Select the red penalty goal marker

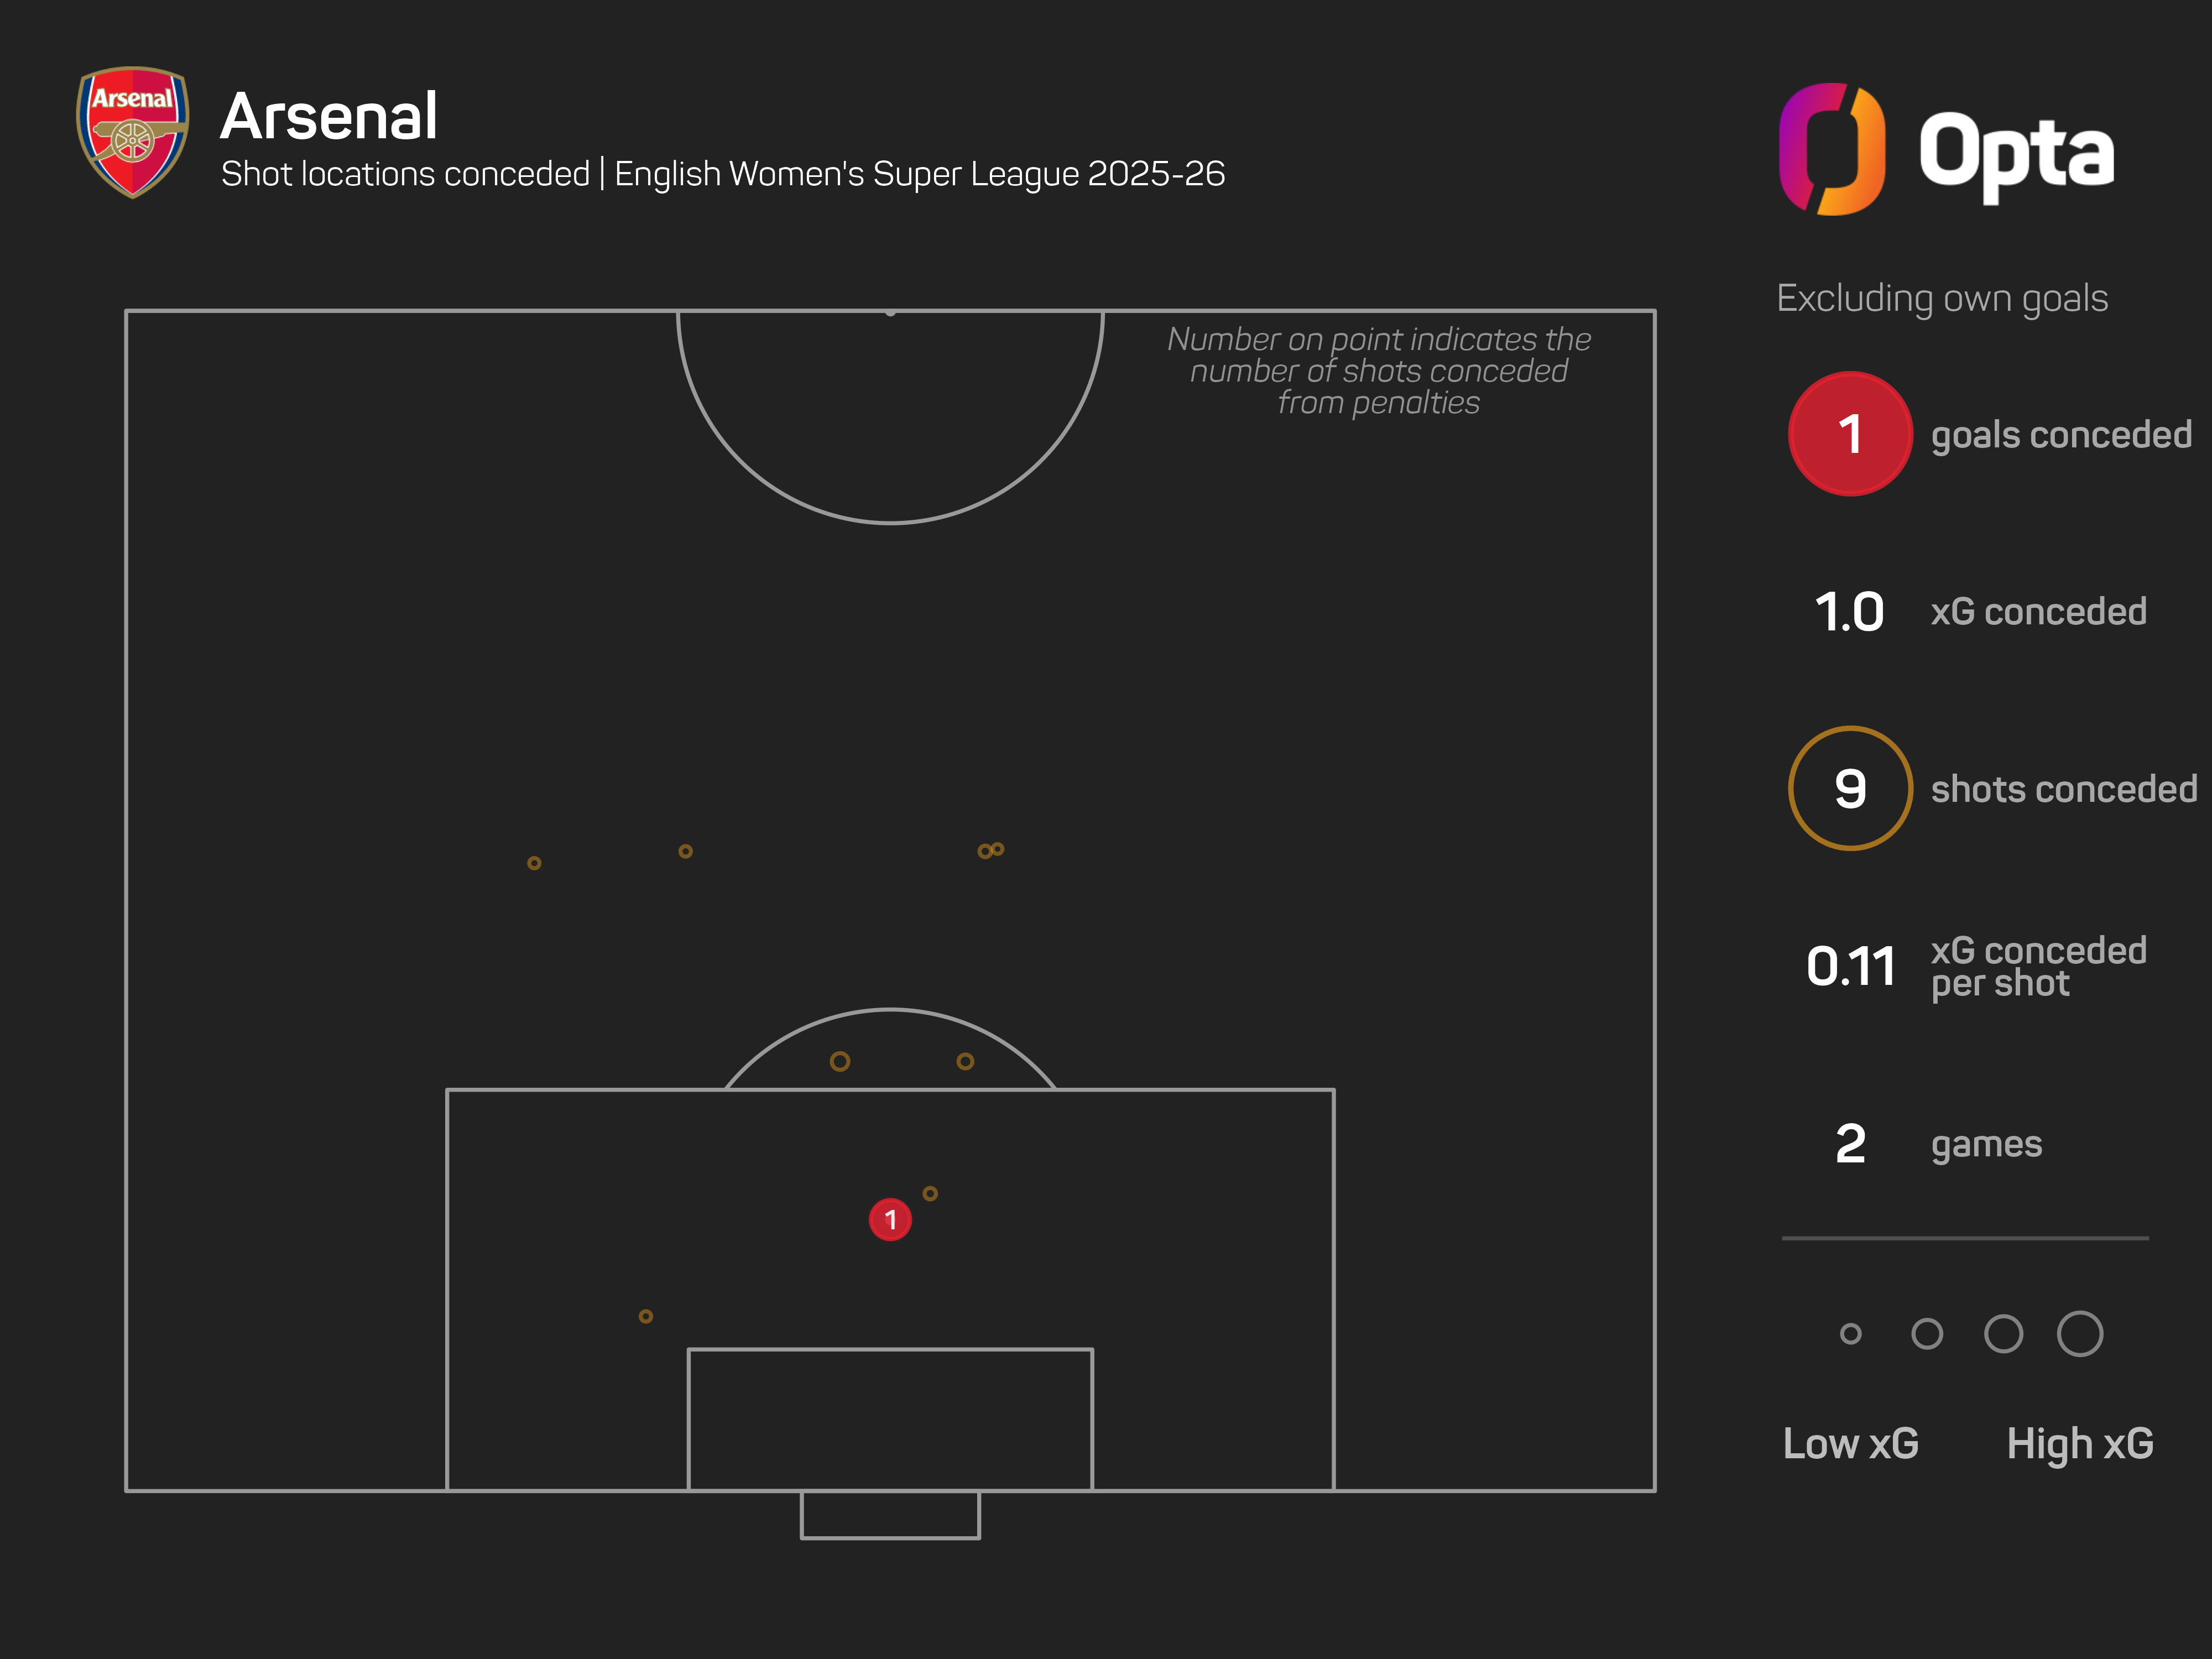[x=890, y=1219]
